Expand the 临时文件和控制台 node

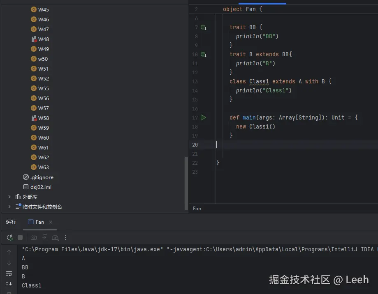9,207
